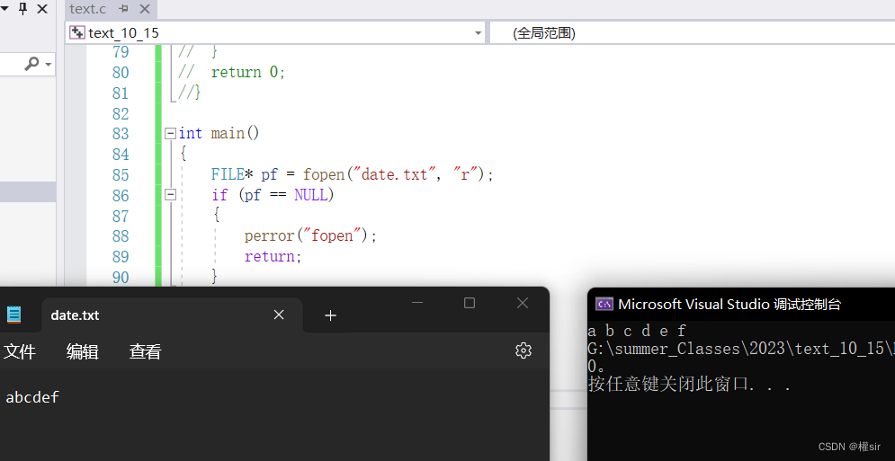This screenshot has height=461, width=895.
Task: Click the commented 'return 0;' on line 80
Action: point(247,73)
